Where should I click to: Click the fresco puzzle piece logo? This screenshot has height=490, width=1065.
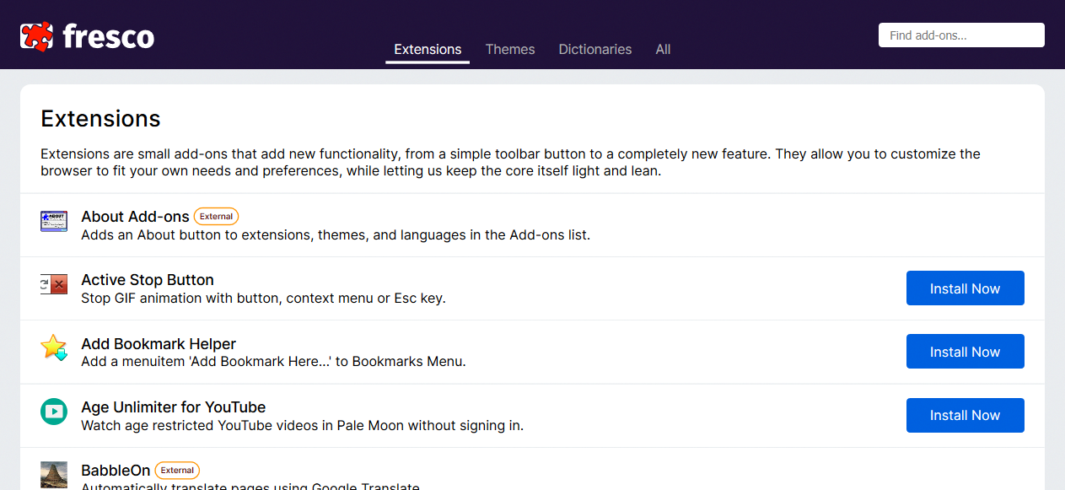point(37,35)
